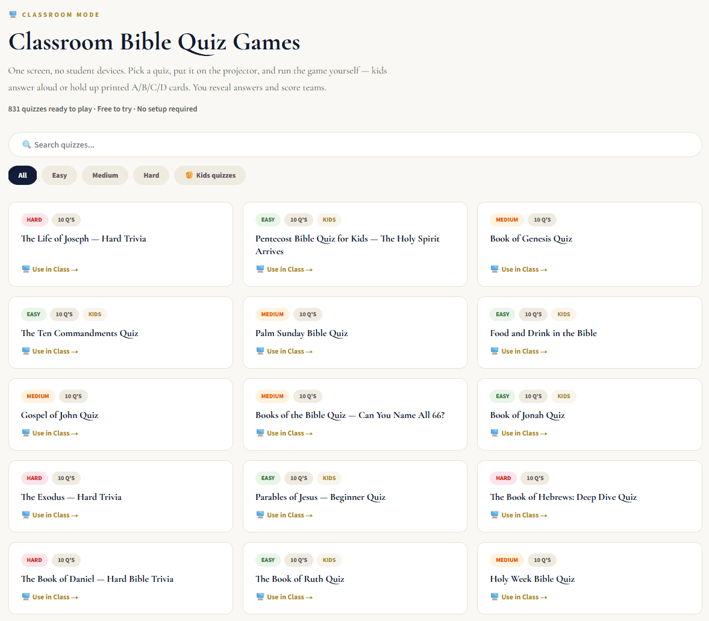The image size is (709, 621).
Task: Filter quizzes by Easy difficulty
Action: point(59,175)
